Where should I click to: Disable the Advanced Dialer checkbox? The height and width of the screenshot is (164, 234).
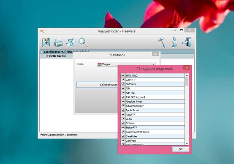(x=123, y=106)
